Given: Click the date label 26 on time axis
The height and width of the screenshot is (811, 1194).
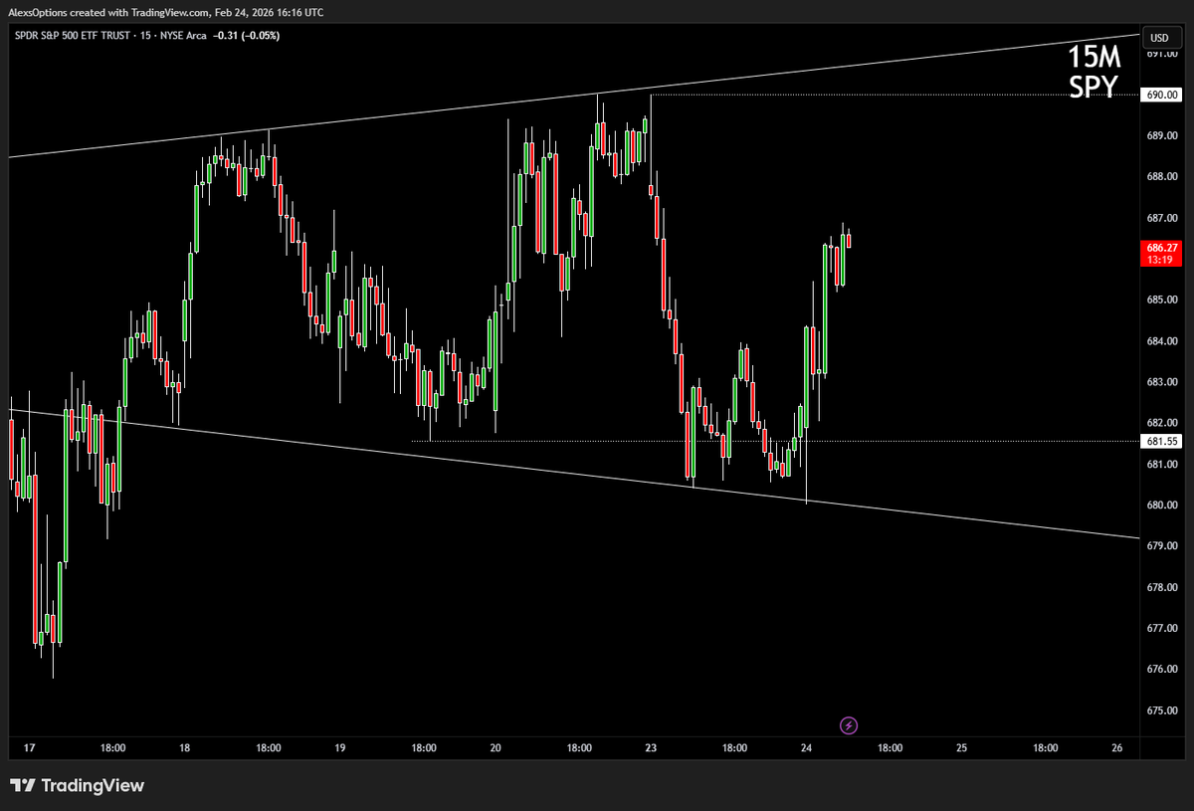Looking at the screenshot, I should (x=1117, y=748).
